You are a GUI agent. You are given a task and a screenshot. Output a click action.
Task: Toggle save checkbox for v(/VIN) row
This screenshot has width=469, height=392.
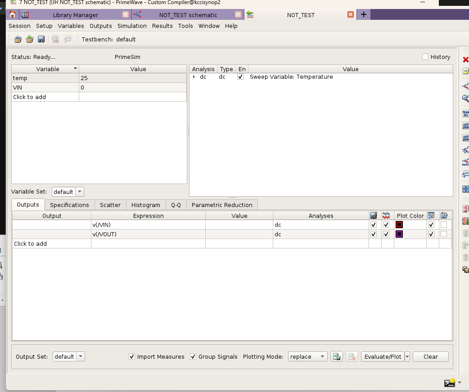point(373,225)
